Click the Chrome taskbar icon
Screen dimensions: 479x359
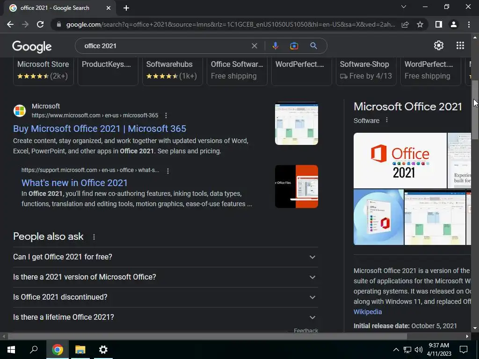point(57,350)
